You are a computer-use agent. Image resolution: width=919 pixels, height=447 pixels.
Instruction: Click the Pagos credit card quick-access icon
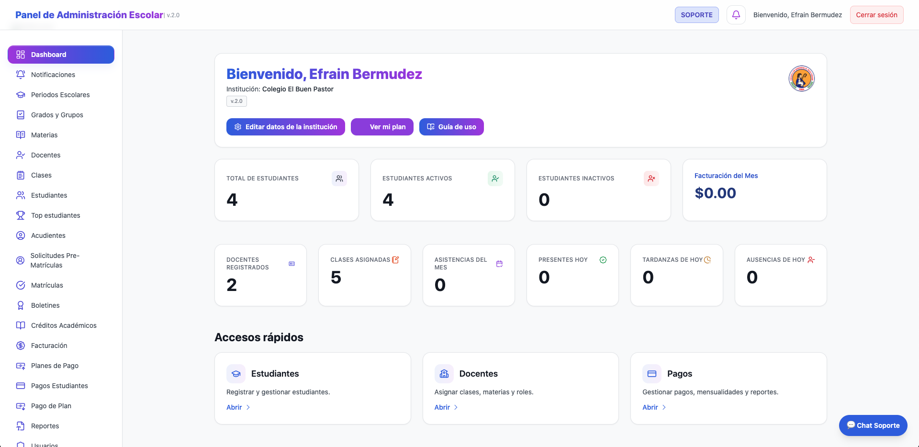[x=651, y=374]
